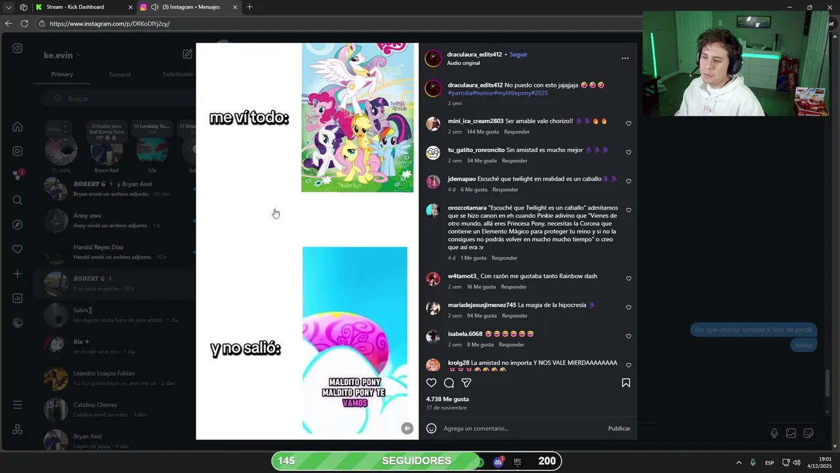Search conversations in the Buscar field
840x473 pixels.
click(x=117, y=99)
